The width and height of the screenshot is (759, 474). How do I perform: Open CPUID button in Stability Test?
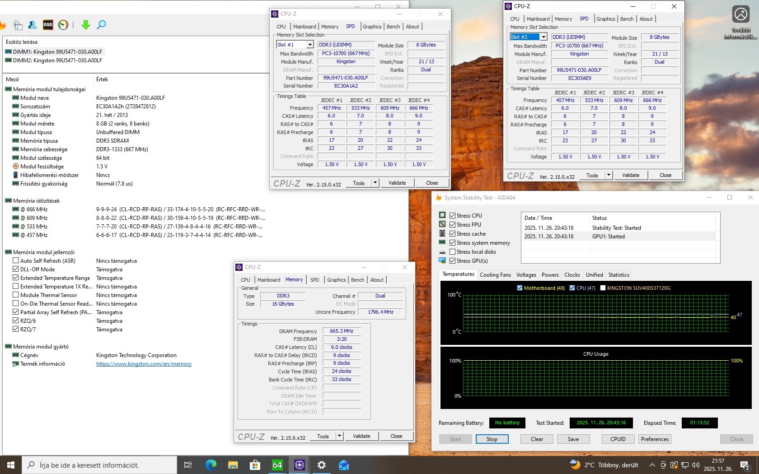pos(618,439)
